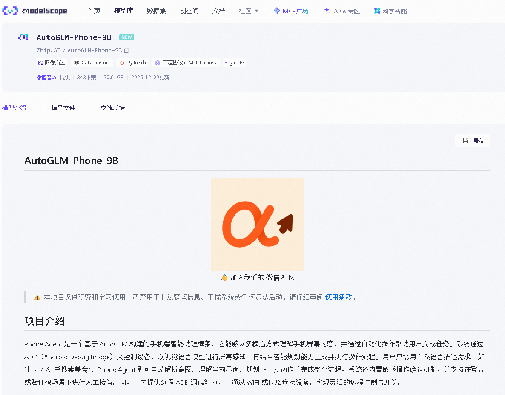Click the Safetensors tag icon
This screenshot has height=395, width=505.
(77, 62)
